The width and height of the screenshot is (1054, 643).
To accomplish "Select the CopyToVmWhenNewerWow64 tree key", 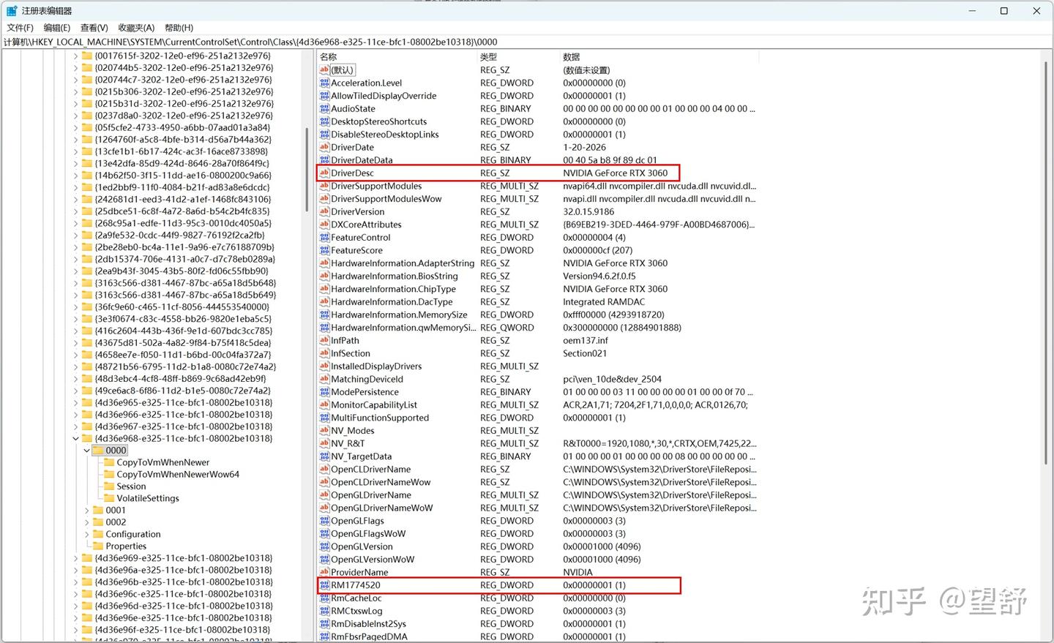I will pyautogui.click(x=178, y=475).
